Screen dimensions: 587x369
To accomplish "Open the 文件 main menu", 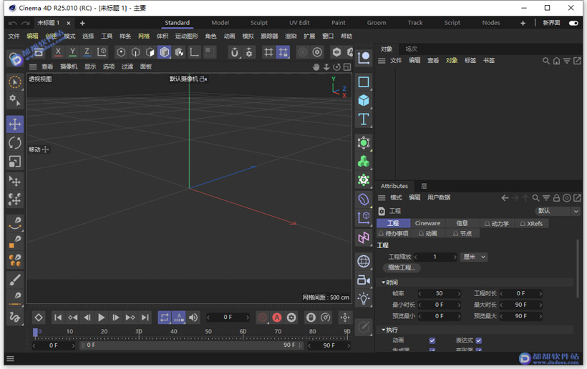I will (x=14, y=36).
